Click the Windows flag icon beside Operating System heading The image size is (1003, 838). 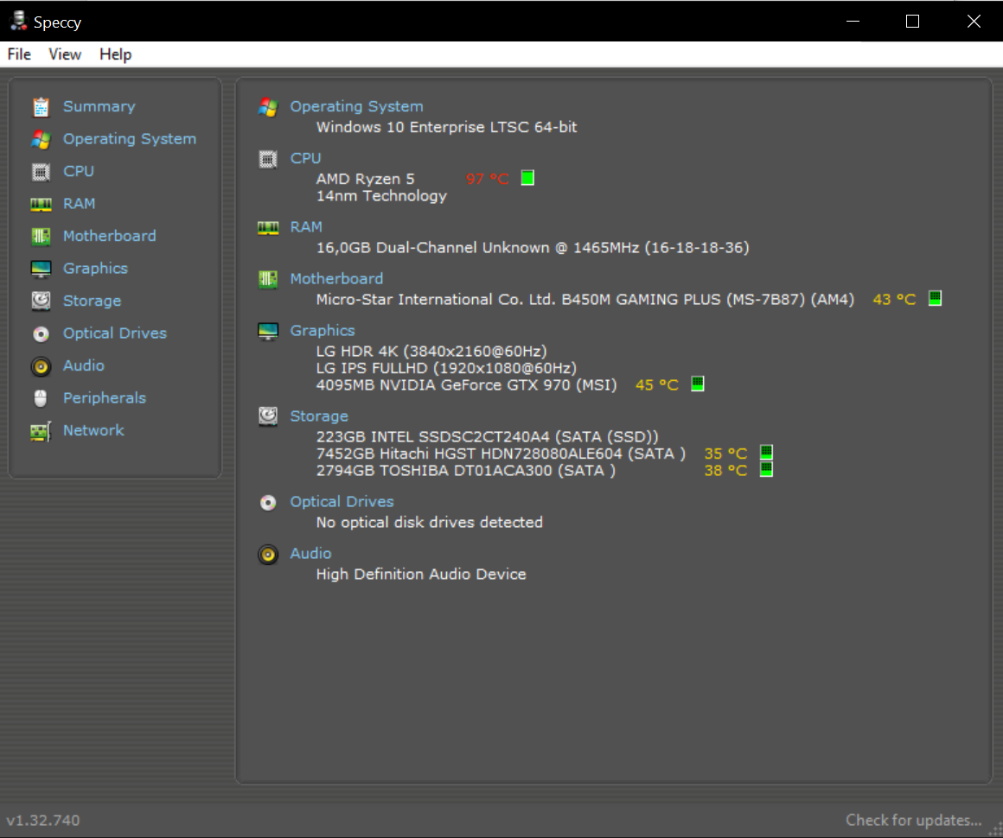[268, 107]
